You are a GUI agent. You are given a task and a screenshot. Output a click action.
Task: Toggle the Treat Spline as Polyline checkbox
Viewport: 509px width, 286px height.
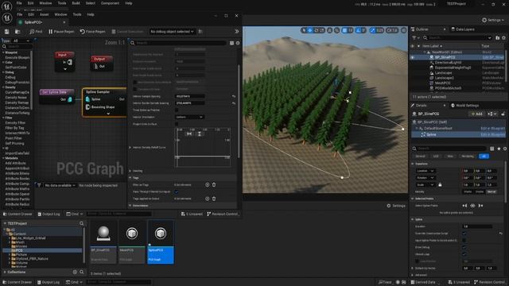[x=177, y=110]
